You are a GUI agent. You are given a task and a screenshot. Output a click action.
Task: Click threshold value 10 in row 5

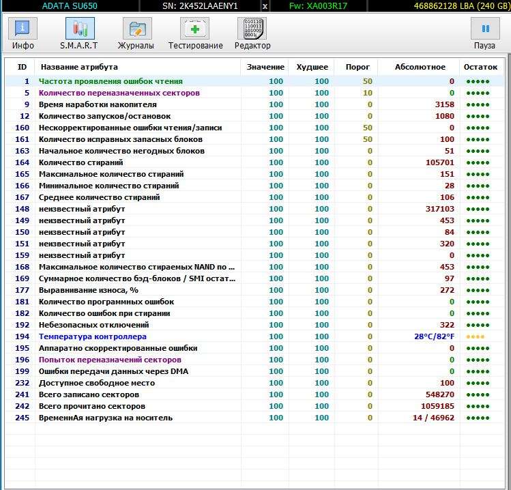[x=368, y=93]
